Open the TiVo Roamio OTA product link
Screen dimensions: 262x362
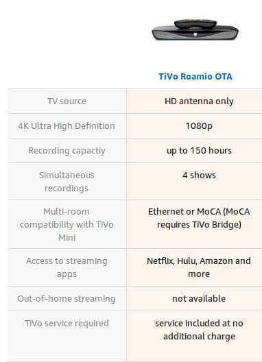195,76
